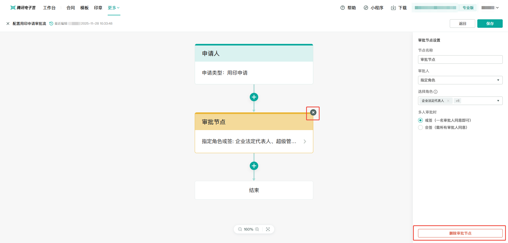Select 会签 approval option

[420, 127]
